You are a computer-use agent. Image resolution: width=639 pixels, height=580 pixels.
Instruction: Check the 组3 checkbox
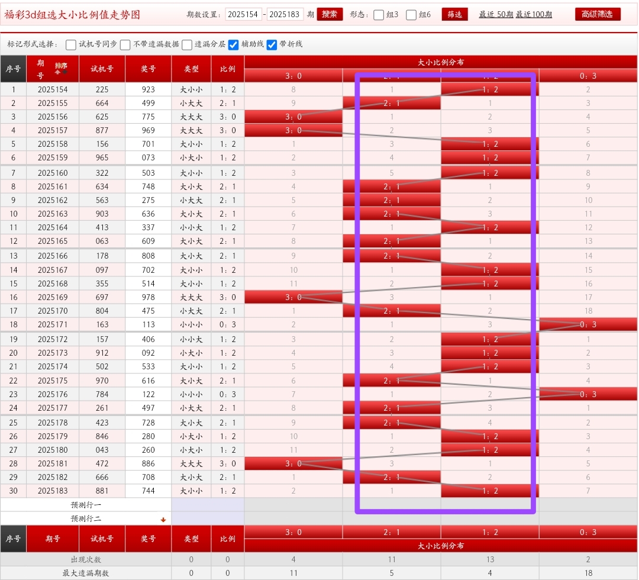click(x=379, y=15)
